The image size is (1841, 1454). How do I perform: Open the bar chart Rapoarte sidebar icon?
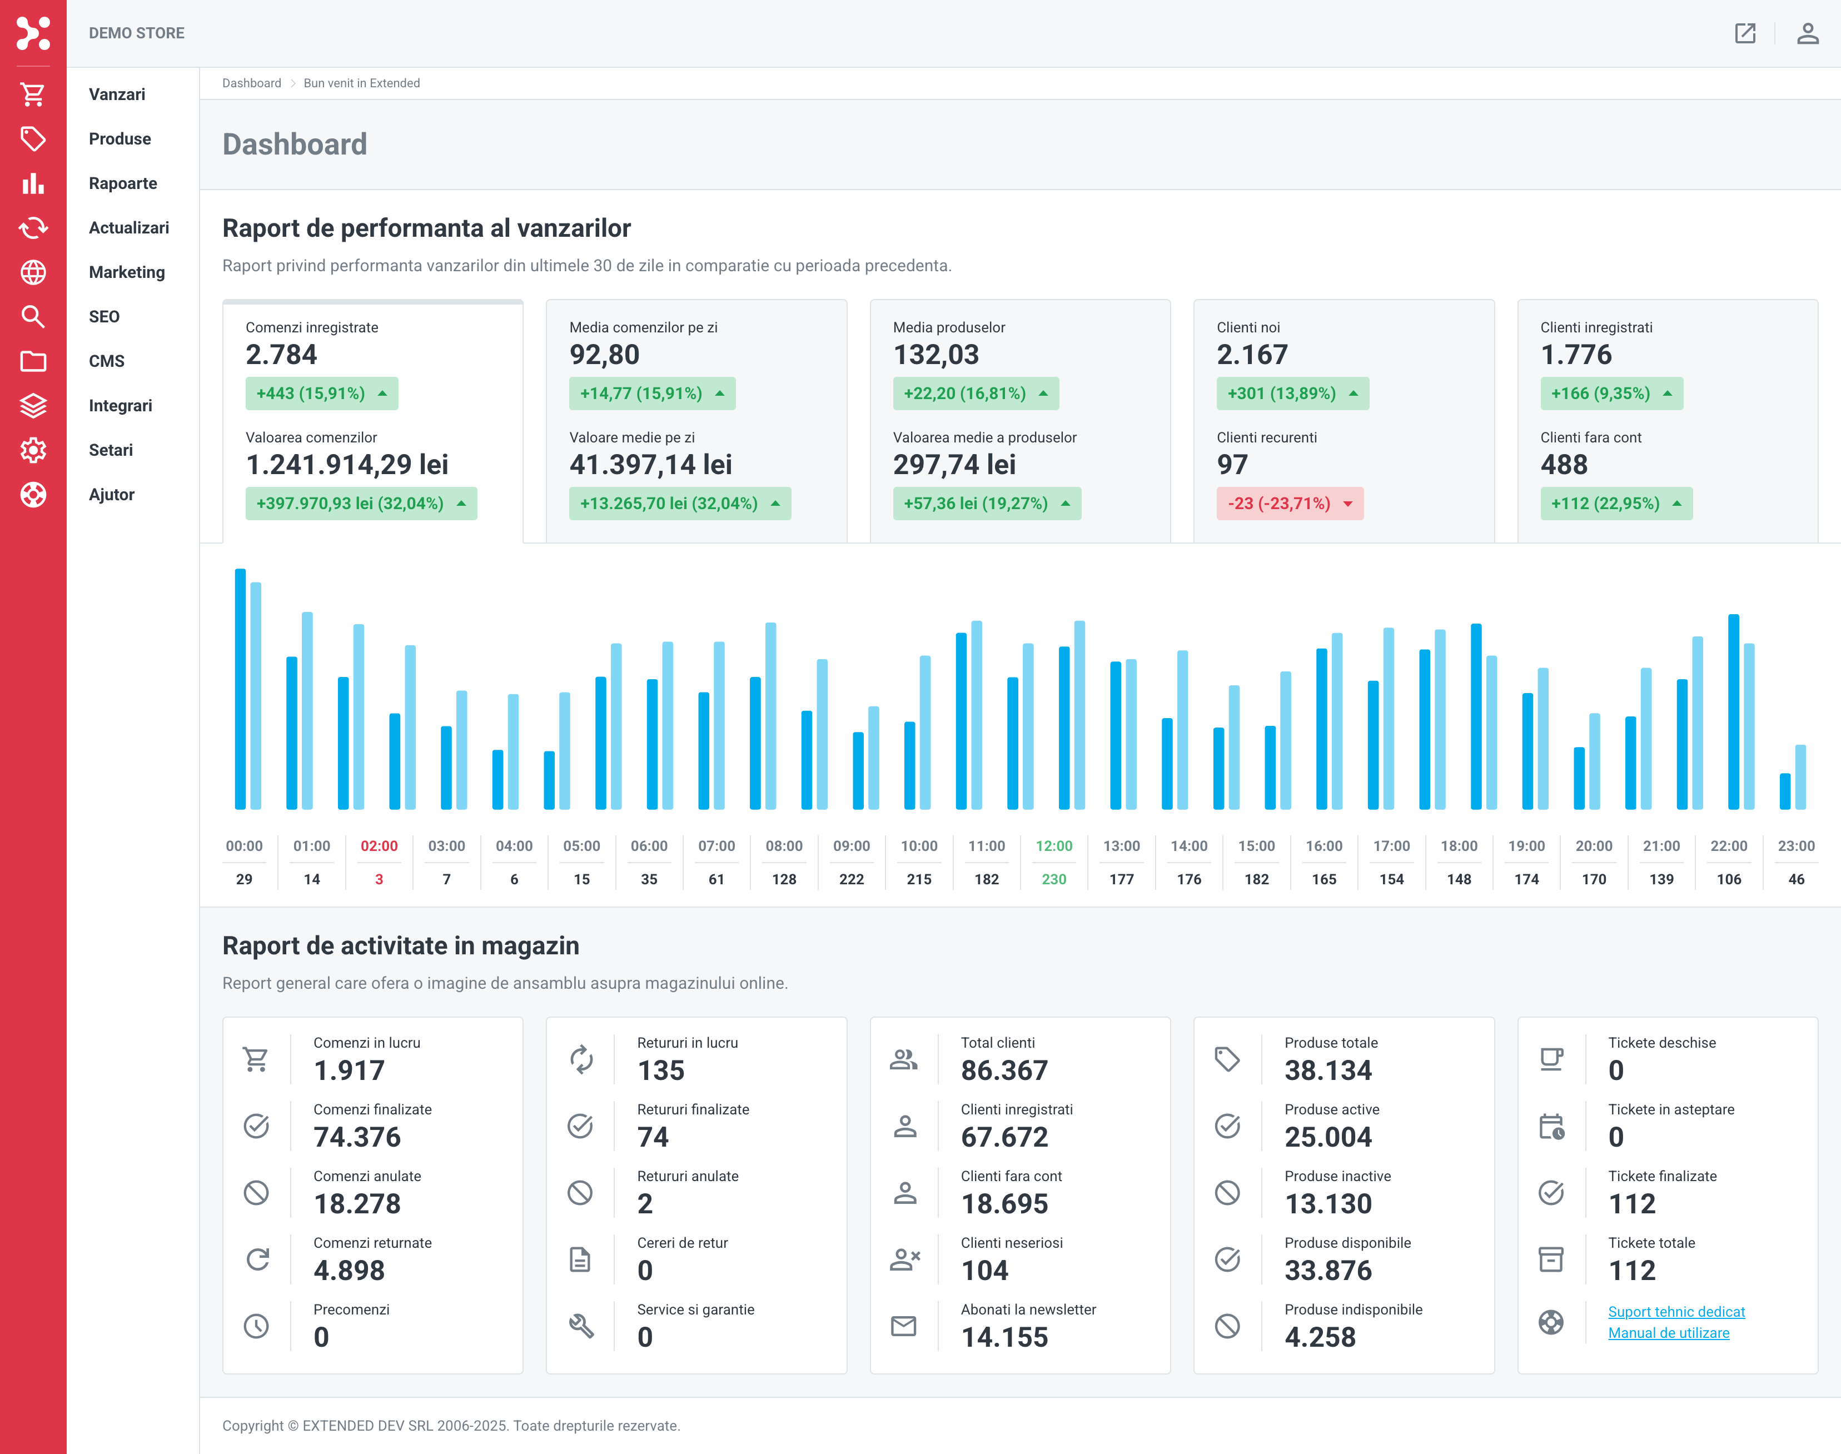[33, 183]
